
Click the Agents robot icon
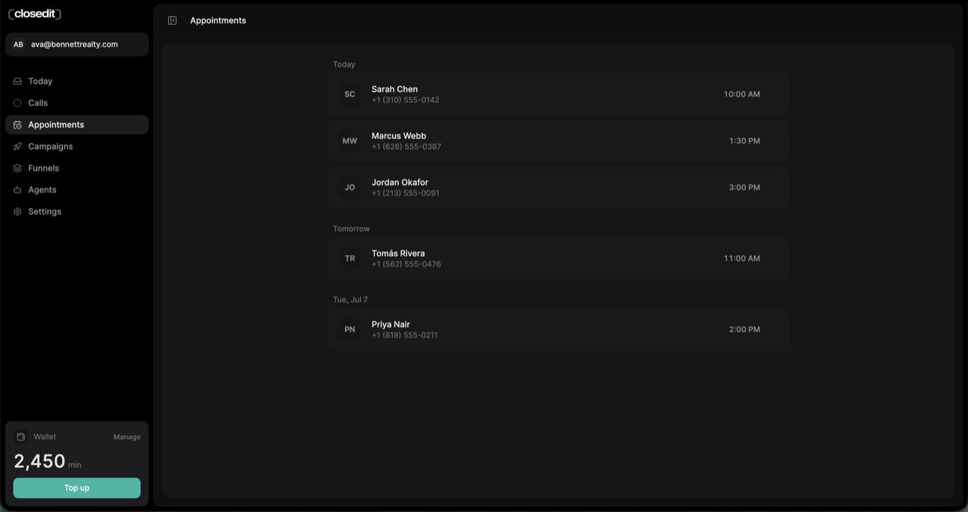tap(18, 190)
